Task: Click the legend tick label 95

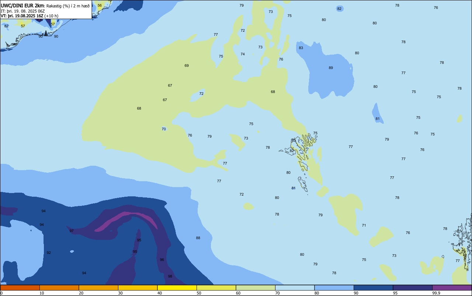Action: (x=395, y=293)
